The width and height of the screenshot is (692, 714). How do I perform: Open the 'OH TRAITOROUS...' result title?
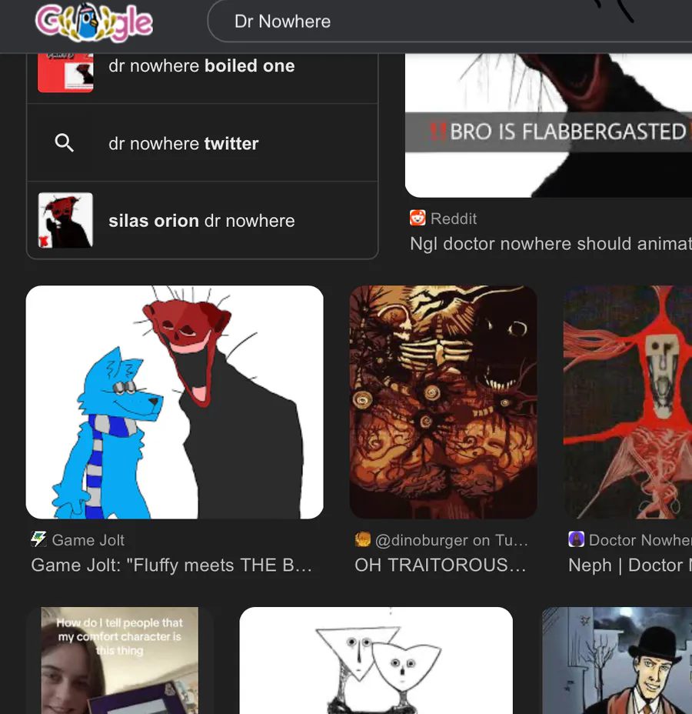pyautogui.click(x=440, y=565)
